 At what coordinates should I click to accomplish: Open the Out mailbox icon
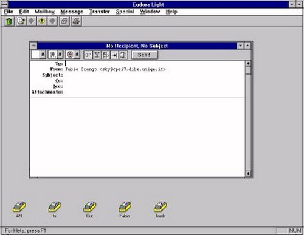click(x=89, y=209)
